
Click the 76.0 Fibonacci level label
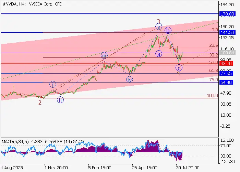(x=214, y=79)
